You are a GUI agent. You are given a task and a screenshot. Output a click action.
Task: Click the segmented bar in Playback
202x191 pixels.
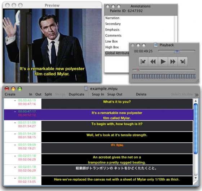164,76
